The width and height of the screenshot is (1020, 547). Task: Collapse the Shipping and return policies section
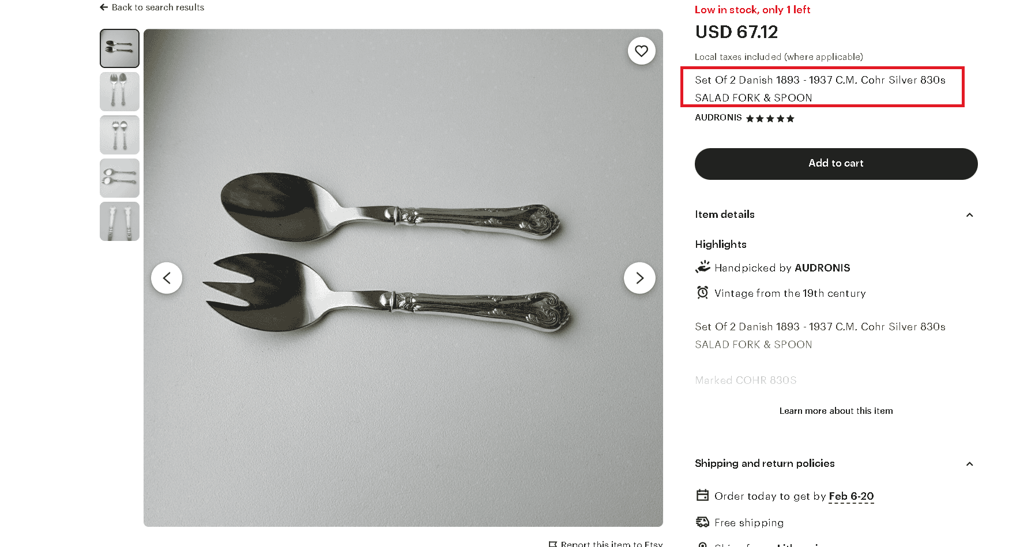point(970,464)
